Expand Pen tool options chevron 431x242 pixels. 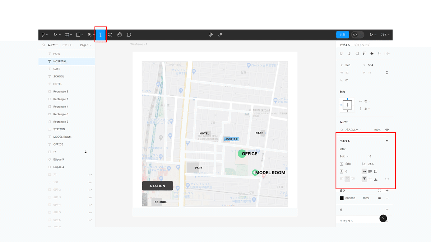pyautogui.click(x=94, y=35)
